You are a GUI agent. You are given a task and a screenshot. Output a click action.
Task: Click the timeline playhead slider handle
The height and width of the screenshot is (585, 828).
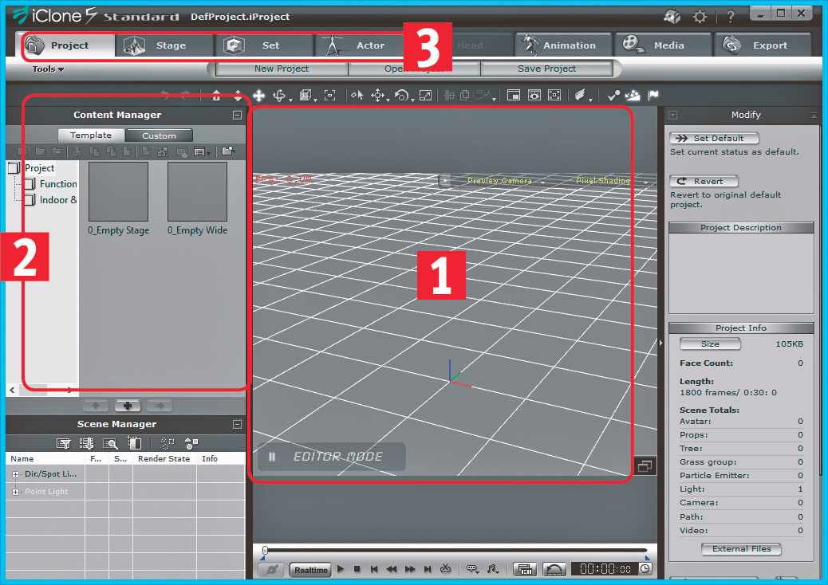(x=265, y=550)
